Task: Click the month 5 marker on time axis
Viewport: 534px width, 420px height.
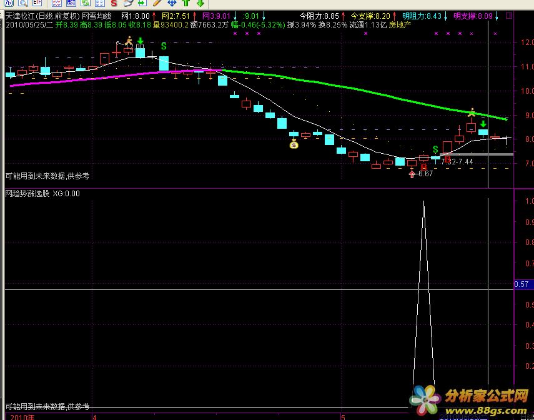Action: (344, 417)
